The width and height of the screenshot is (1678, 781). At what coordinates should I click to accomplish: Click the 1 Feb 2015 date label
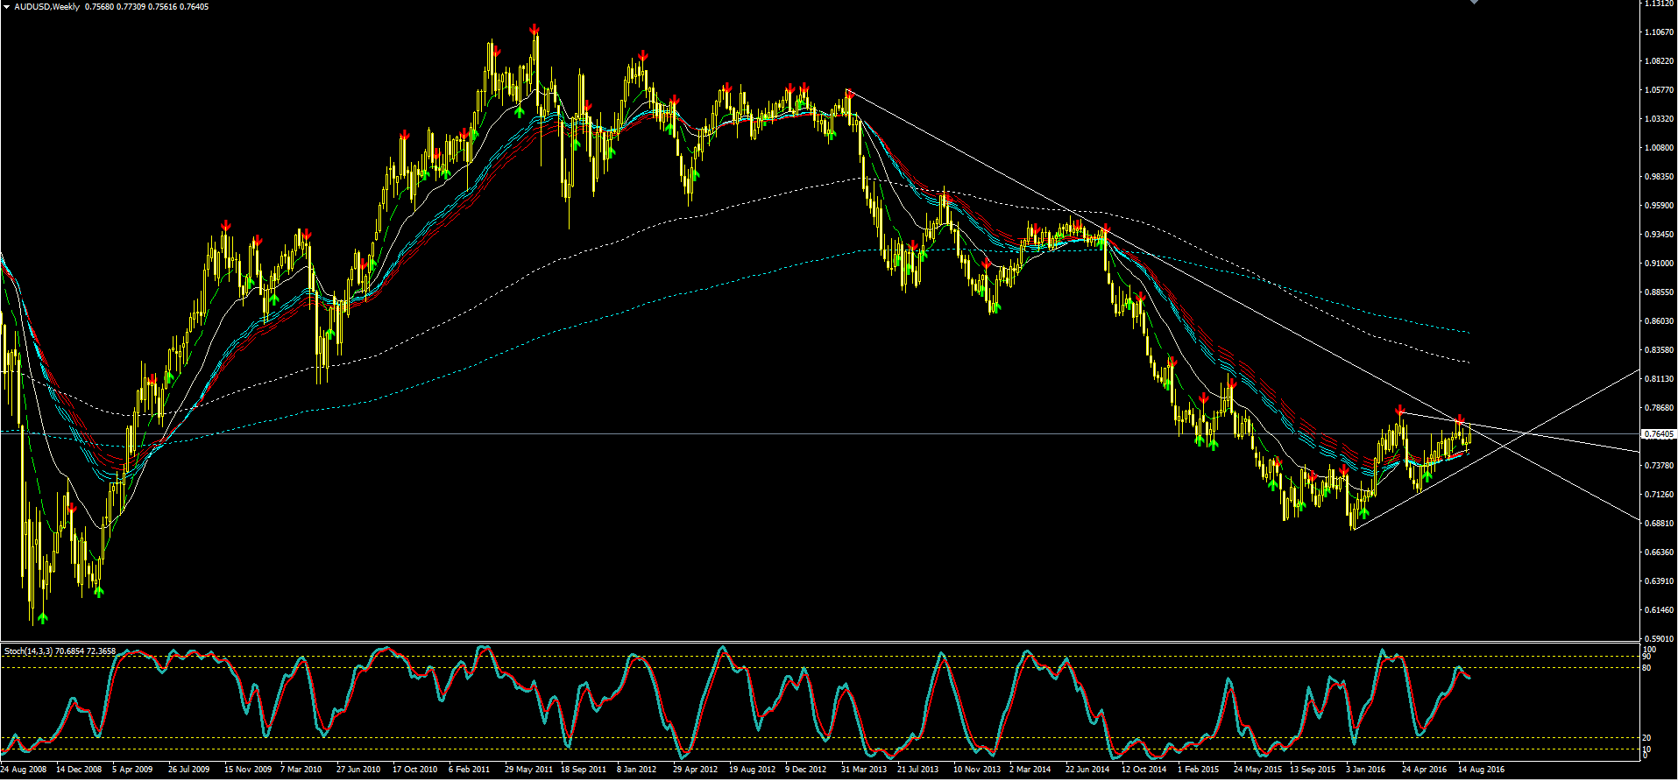tap(1199, 770)
